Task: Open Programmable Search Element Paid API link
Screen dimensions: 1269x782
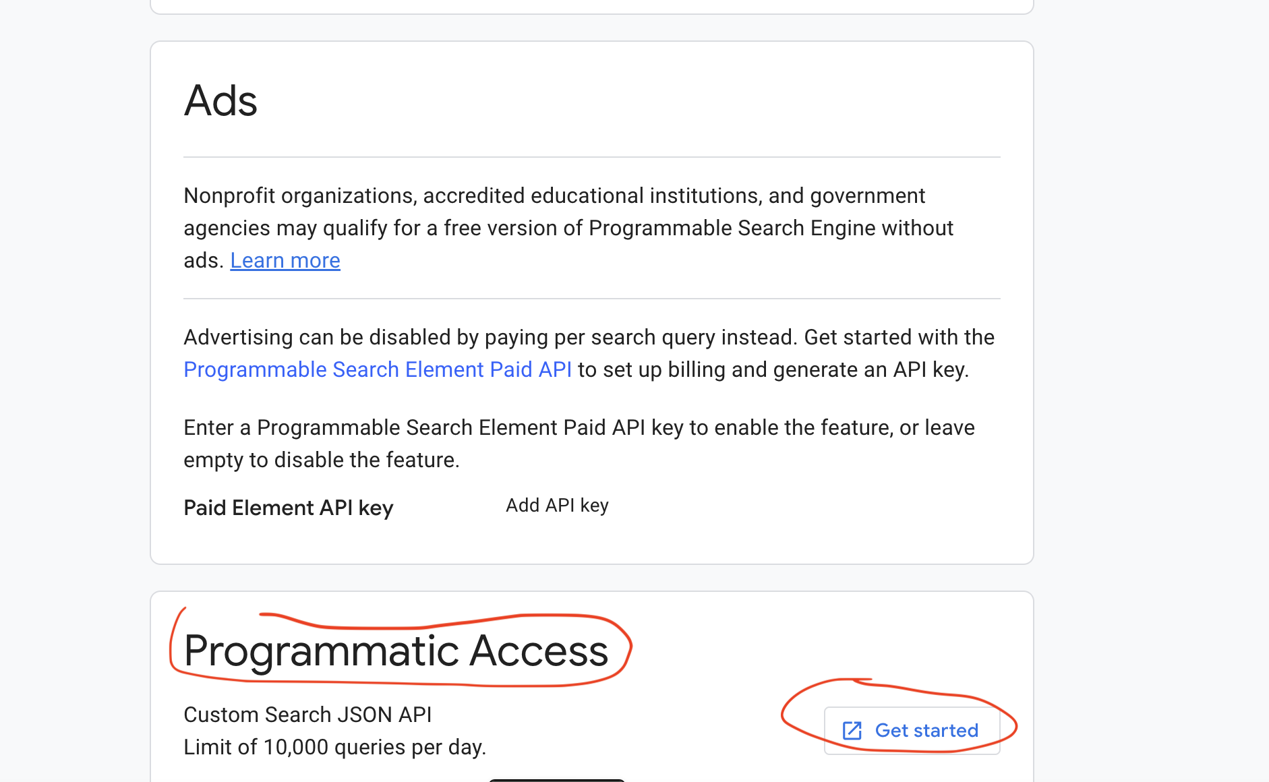Action: click(x=378, y=369)
